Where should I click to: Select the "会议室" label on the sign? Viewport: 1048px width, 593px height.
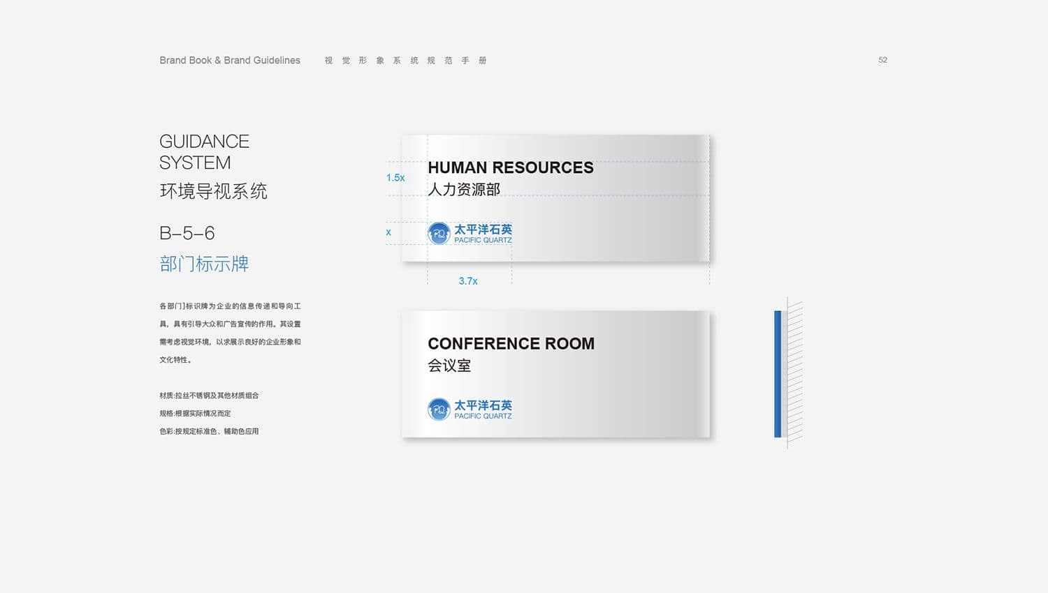pos(449,366)
